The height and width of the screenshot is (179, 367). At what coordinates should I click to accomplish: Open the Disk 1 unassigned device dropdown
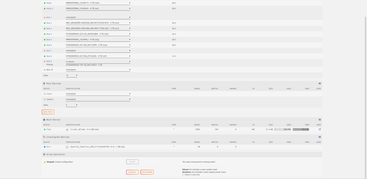tap(98, 18)
